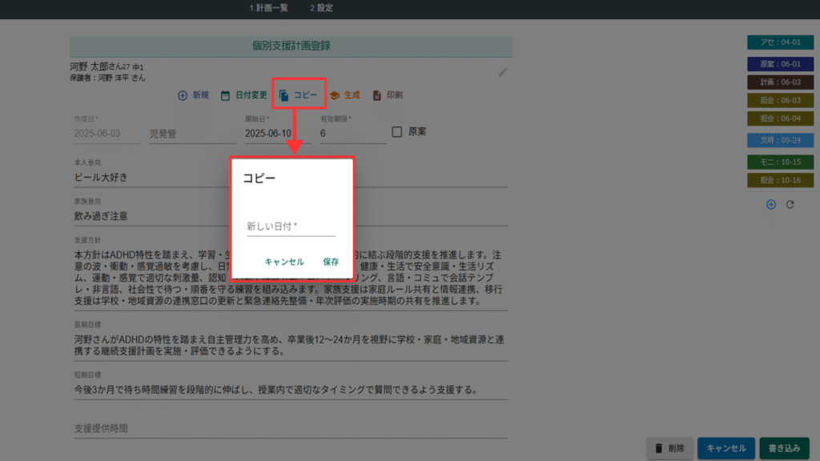Open the 2.設定 menu
The width and height of the screenshot is (820, 461).
(321, 8)
